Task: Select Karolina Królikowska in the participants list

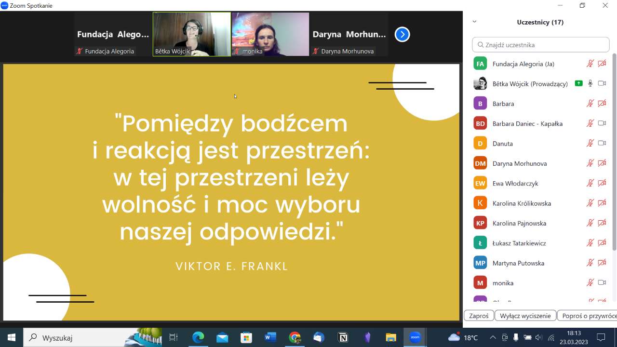Action: coord(522,203)
